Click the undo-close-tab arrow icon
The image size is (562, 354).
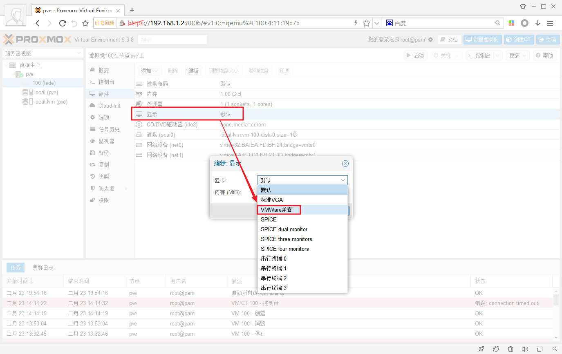(x=74, y=23)
